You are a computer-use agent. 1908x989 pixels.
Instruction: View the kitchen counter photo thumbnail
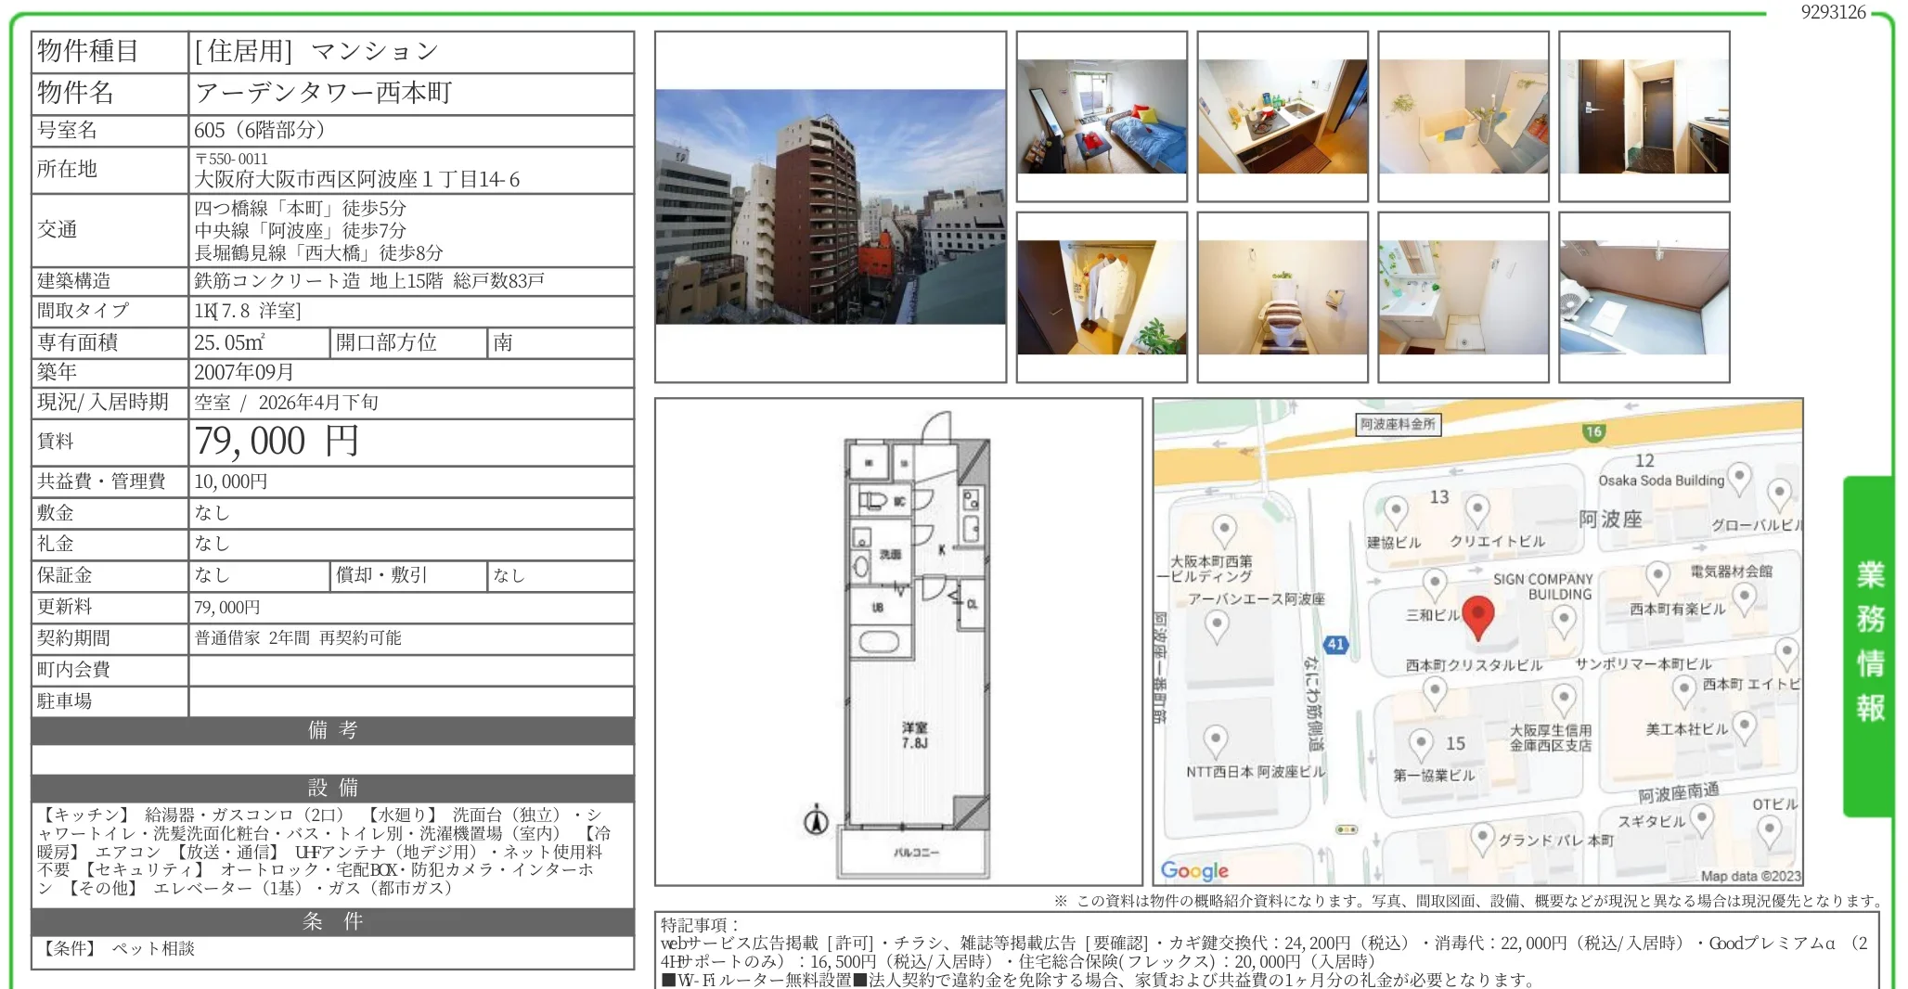[x=1283, y=117]
